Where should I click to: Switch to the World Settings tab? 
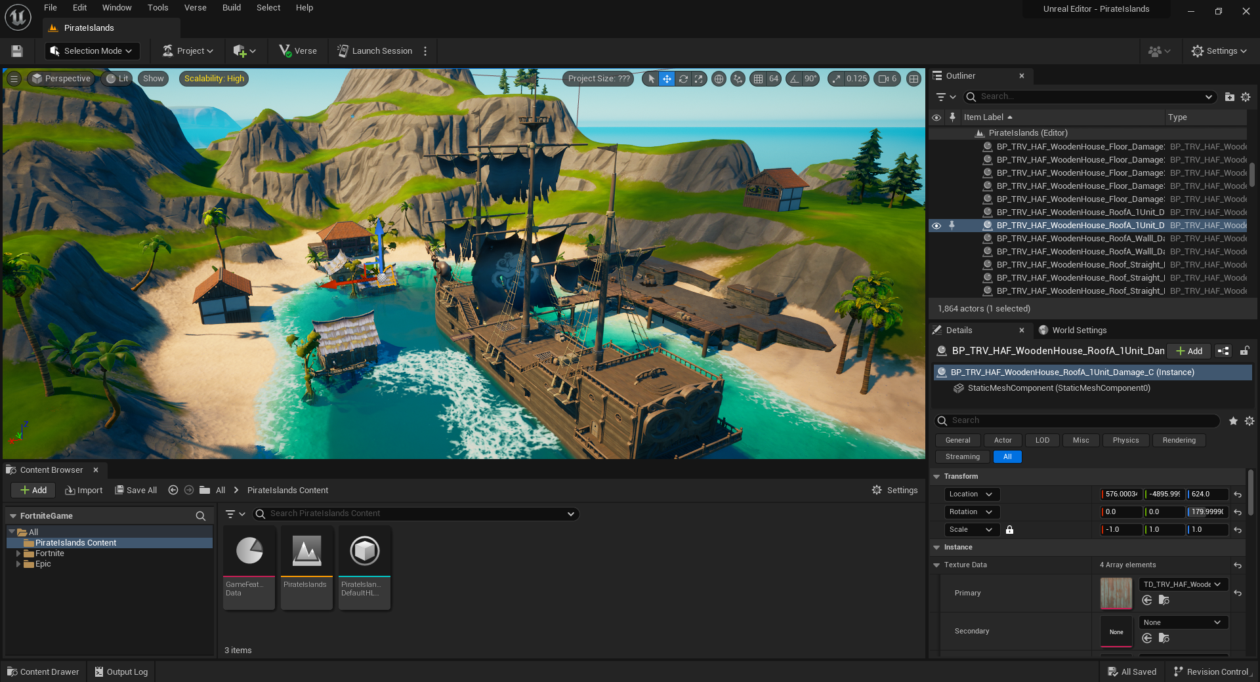tap(1078, 331)
